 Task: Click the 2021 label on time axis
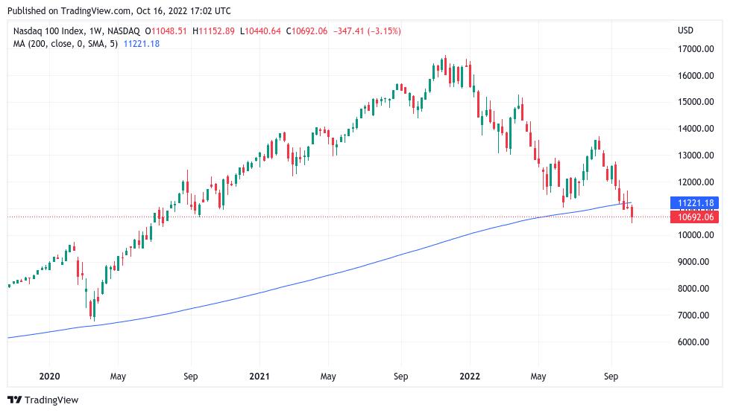[259, 377]
